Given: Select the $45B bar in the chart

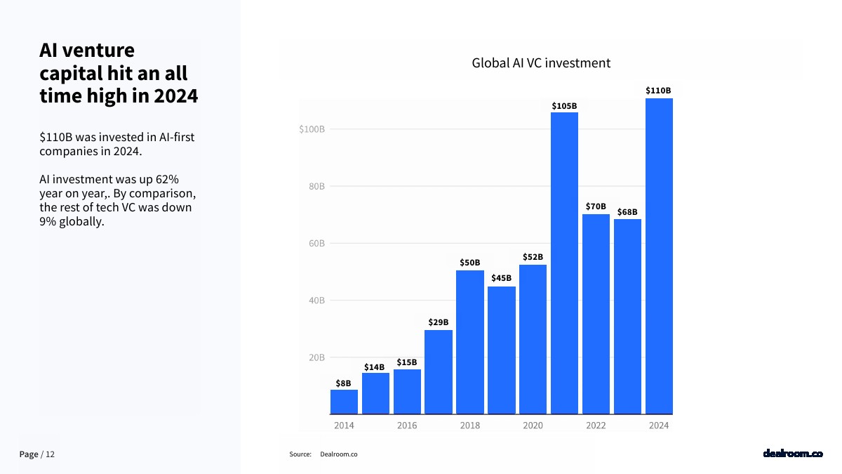Looking at the screenshot, I should 501,350.
